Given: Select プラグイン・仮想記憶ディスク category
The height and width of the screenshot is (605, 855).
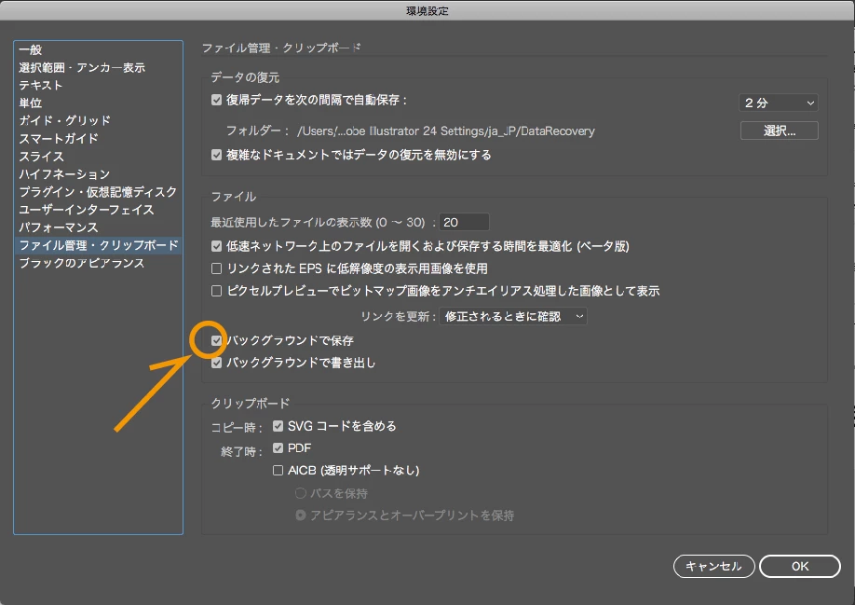Looking at the screenshot, I should pos(98,192).
